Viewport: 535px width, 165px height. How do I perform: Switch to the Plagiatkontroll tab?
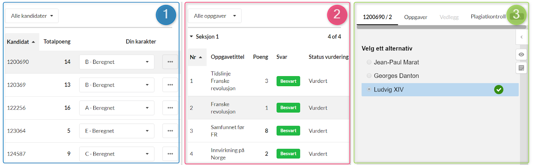[488, 17]
